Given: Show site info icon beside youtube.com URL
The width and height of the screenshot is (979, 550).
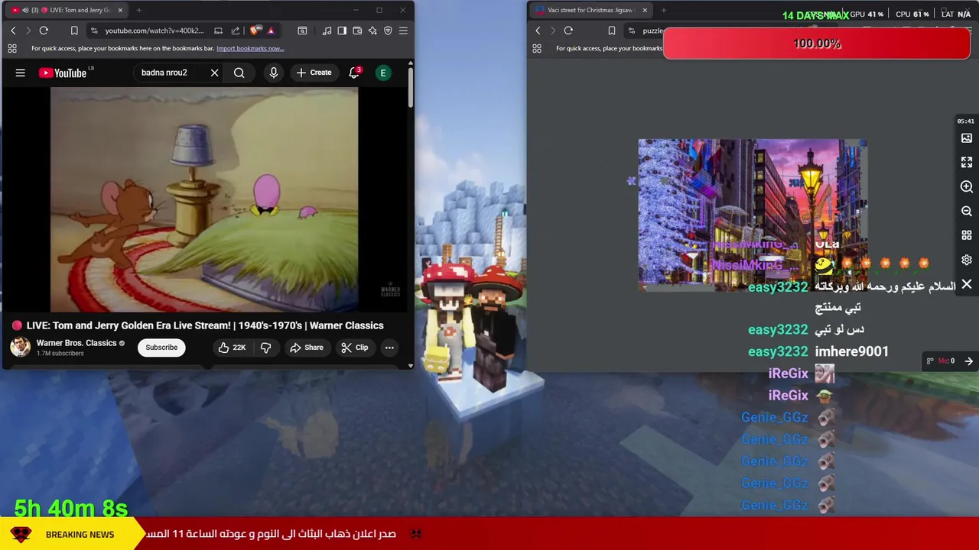Looking at the screenshot, I should point(94,31).
